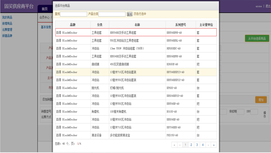Open 运费管理 in left sidebar
The width and height of the screenshot is (271, 153).
7,30
